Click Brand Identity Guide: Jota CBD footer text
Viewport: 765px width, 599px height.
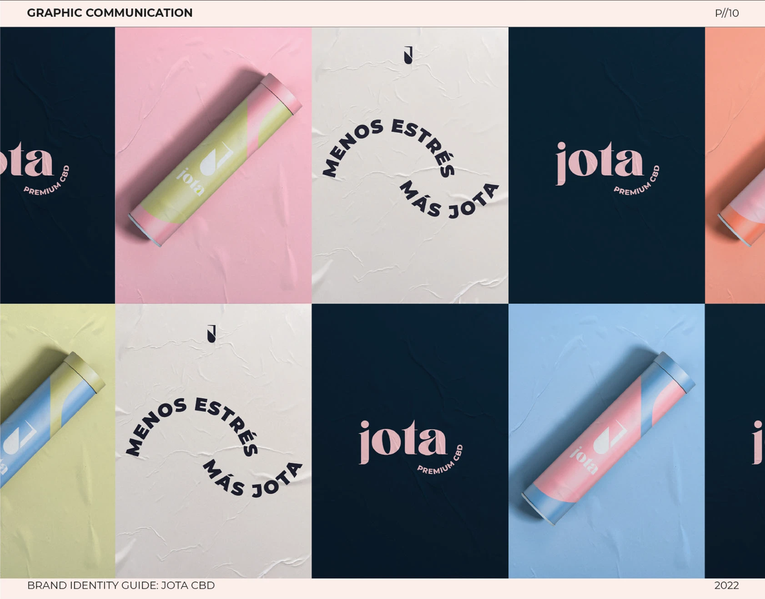(x=121, y=585)
